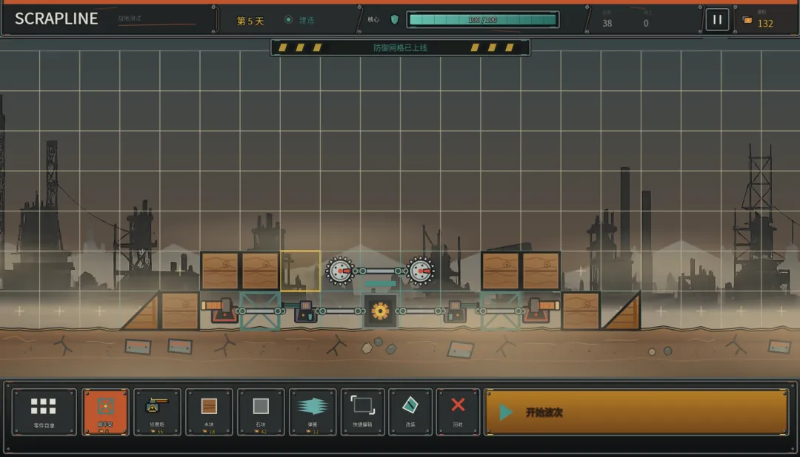Start the wave with the orange button
The image size is (800, 457).
tap(636, 412)
